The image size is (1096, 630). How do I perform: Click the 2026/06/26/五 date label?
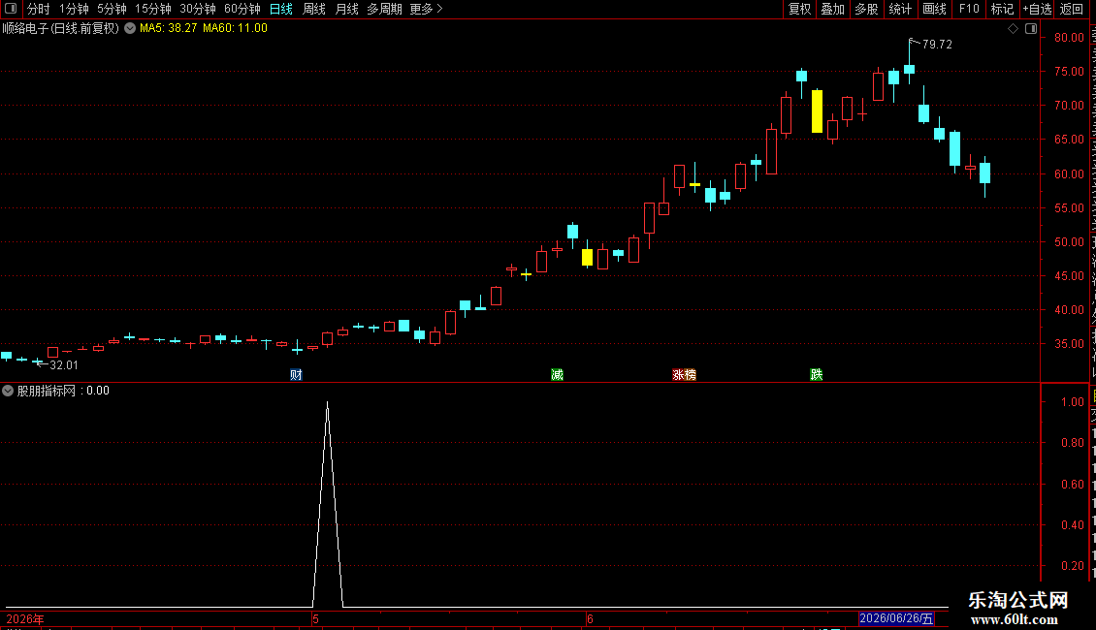pos(896,618)
